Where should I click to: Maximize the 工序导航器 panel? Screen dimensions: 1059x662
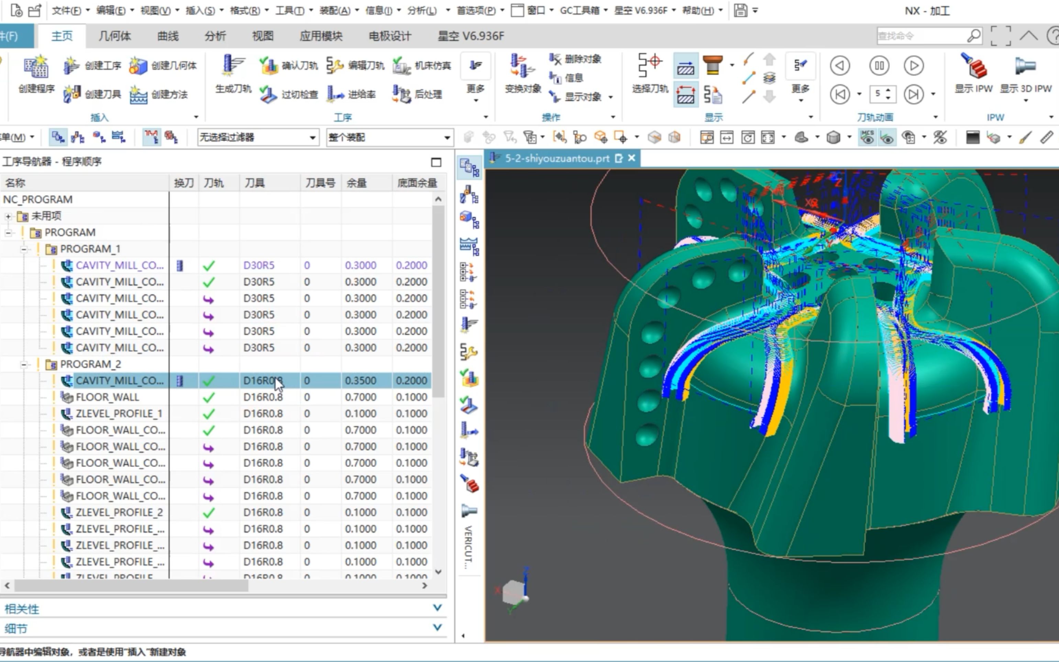point(436,162)
